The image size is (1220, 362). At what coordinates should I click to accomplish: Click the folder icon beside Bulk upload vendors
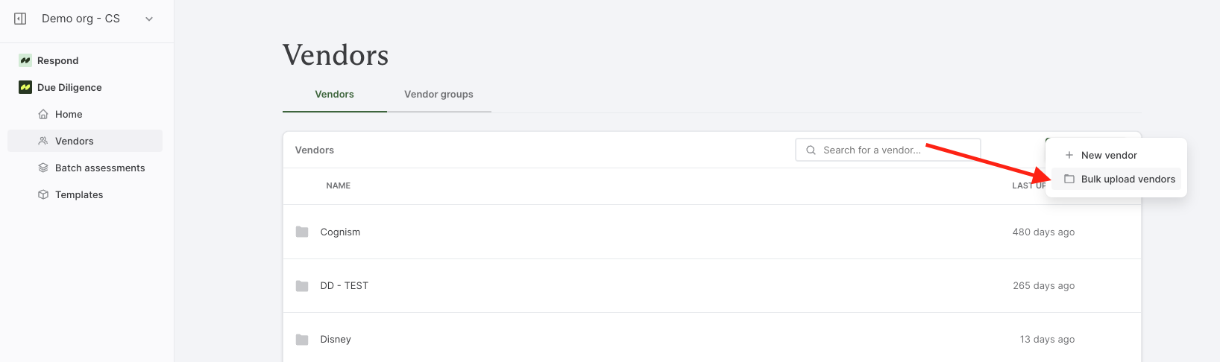[1069, 179]
